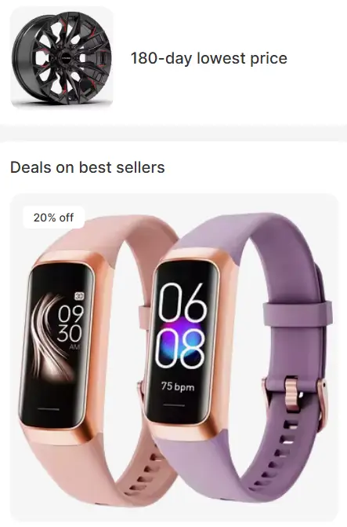This screenshot has width=347, height=527.
Task: Click the "AM" indicator on pink watch
Action: coord(75,346)
